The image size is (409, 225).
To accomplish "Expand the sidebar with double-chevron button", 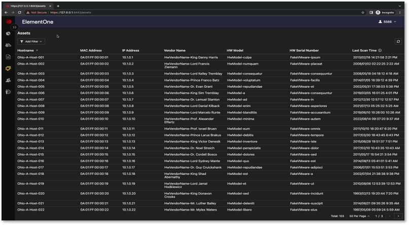I will tap(14, 27).
